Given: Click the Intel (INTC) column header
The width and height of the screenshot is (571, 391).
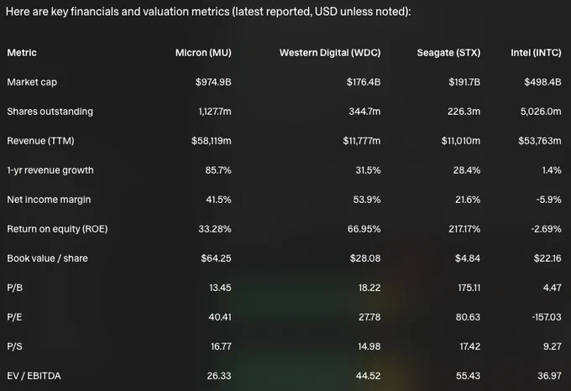Looking at the screenshot, I should pos(536,53).
